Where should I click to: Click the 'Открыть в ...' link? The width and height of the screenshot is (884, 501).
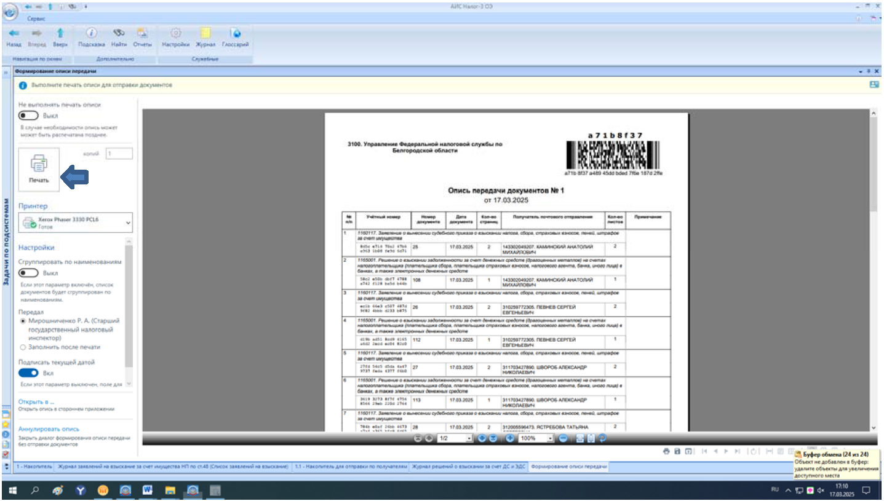(36, 401)
